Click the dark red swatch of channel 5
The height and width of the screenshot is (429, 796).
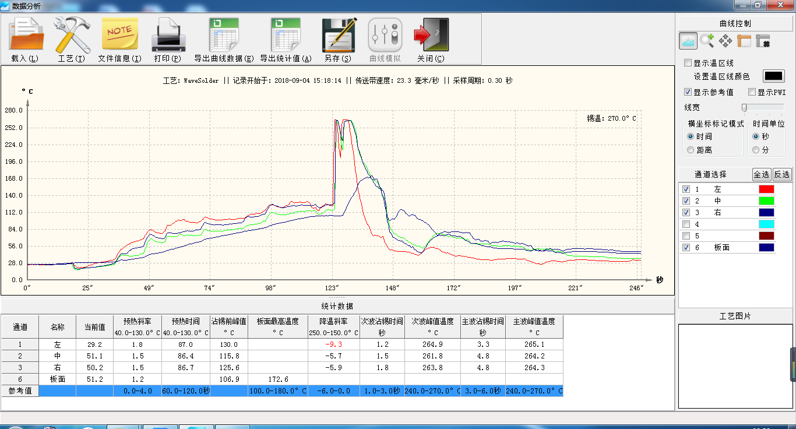click(x=766, y=235)
